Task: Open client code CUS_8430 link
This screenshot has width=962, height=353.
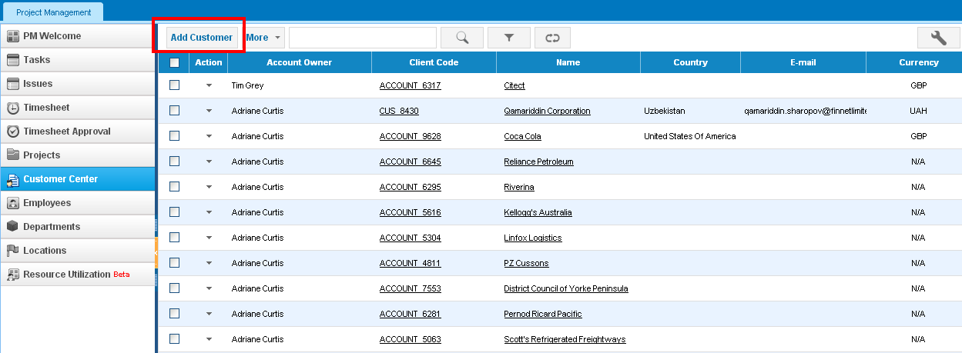Action: pyautogui.click(x=399, y=111)
